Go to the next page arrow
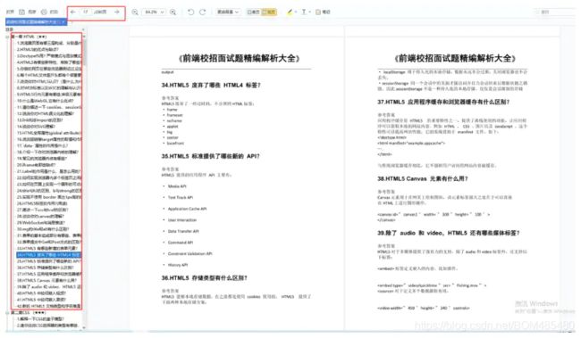 click(117, 12)
